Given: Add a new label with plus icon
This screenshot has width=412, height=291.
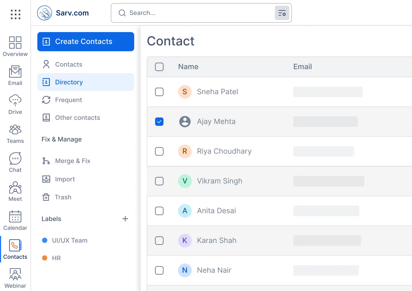Looking at the screenshot, I should point(125,219).
